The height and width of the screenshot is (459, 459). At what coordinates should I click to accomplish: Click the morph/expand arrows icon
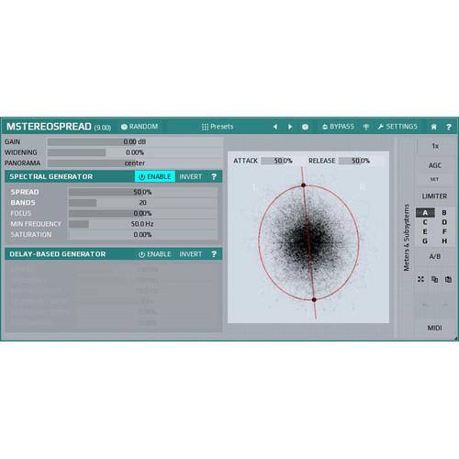point(421,279)
